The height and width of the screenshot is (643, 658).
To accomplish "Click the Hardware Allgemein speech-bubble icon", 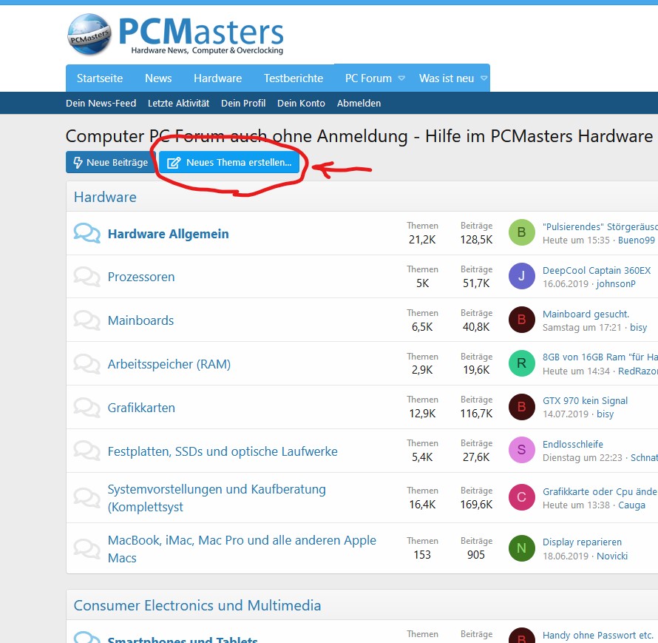I will click(x=87, y=233).
